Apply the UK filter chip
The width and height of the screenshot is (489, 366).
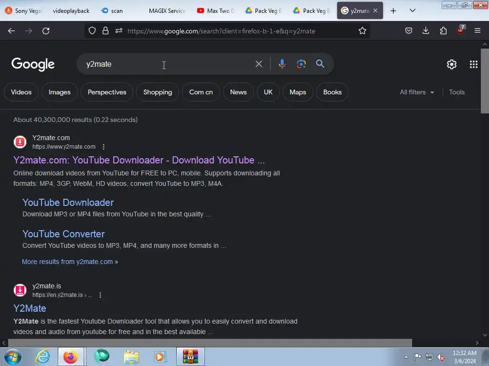[268, 92]
